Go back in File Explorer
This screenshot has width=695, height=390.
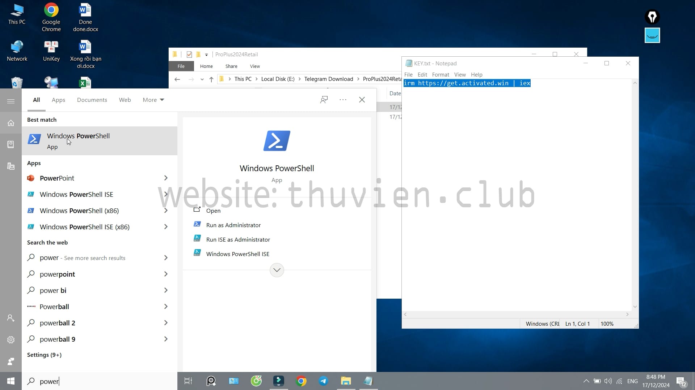177,79
